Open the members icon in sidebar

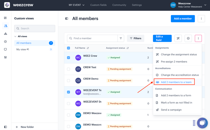point(5,26)
